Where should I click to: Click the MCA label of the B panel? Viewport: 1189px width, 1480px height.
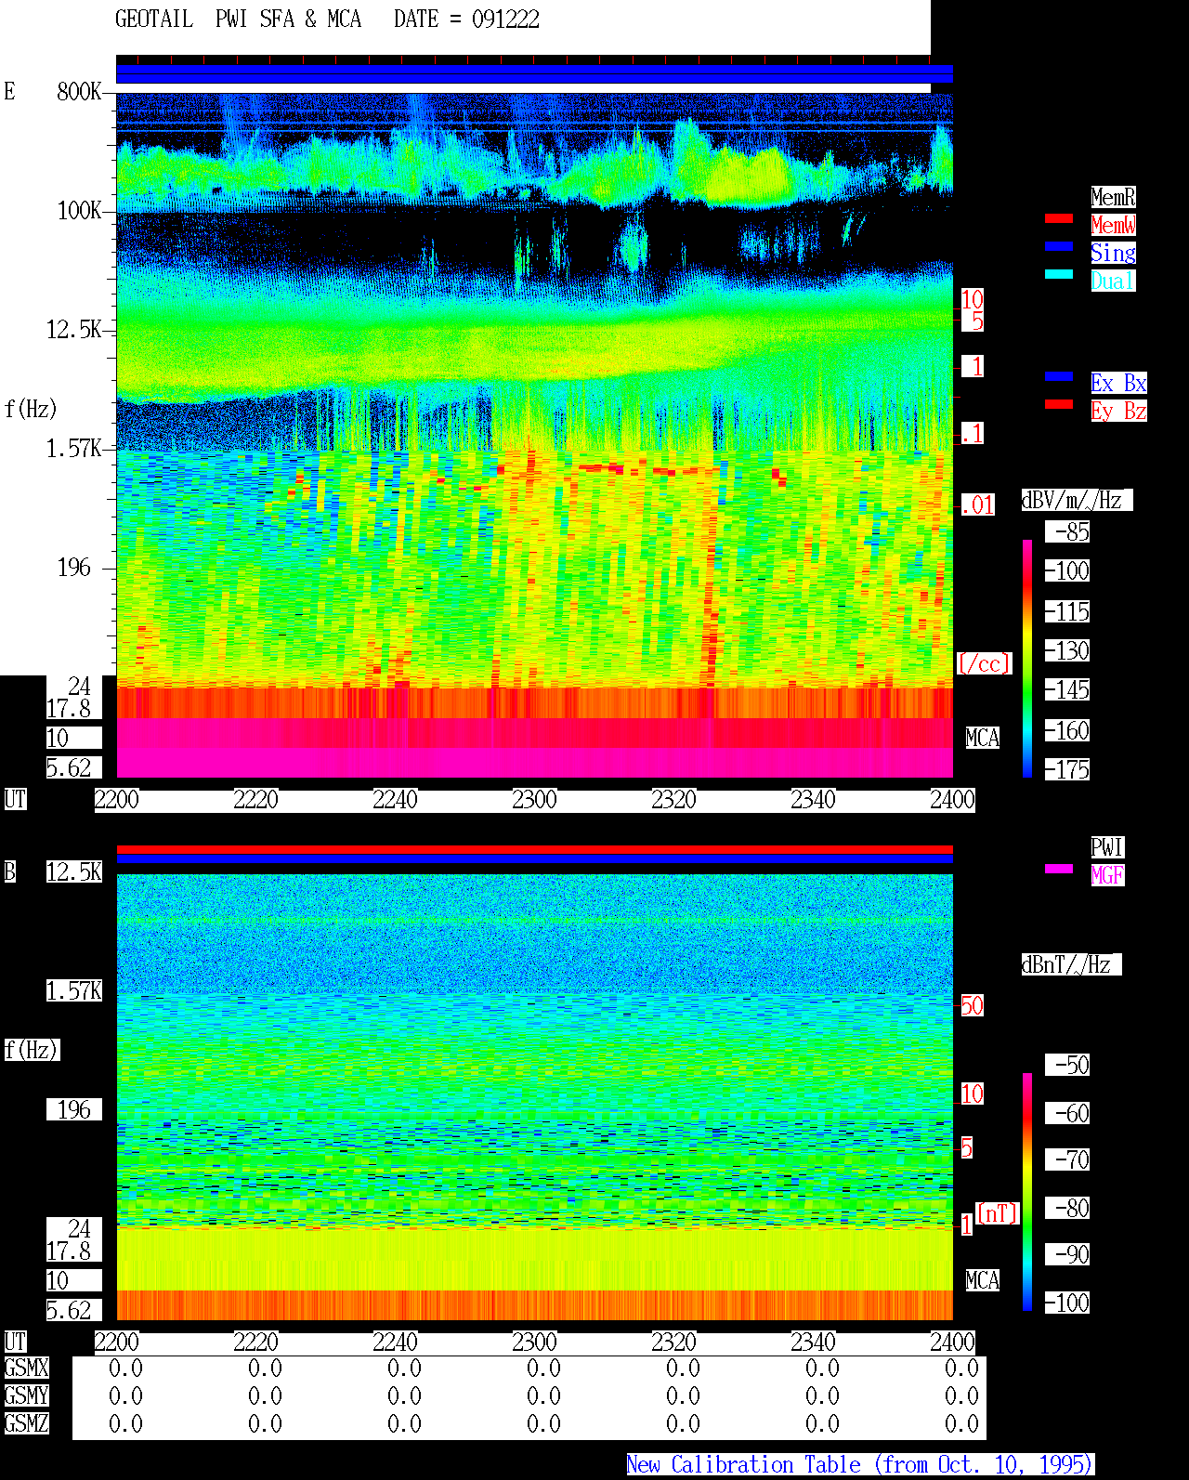[983, 1281]
